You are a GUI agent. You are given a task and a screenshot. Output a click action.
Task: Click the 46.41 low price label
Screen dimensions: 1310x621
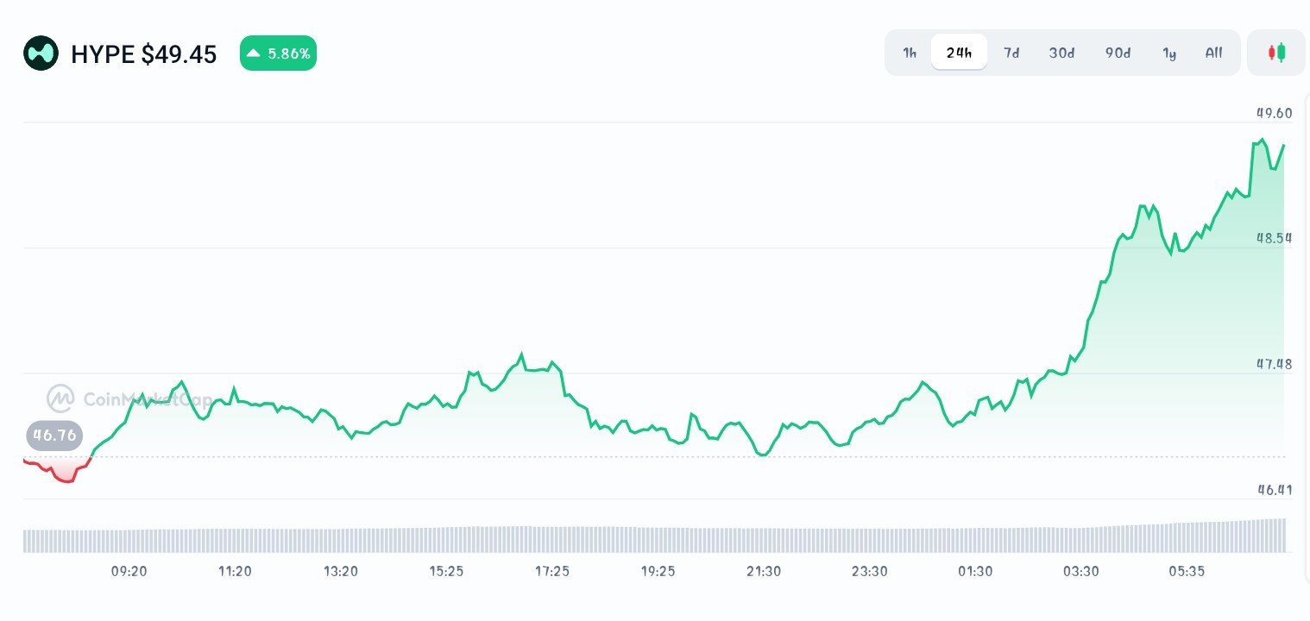(x=1274, y=490)
